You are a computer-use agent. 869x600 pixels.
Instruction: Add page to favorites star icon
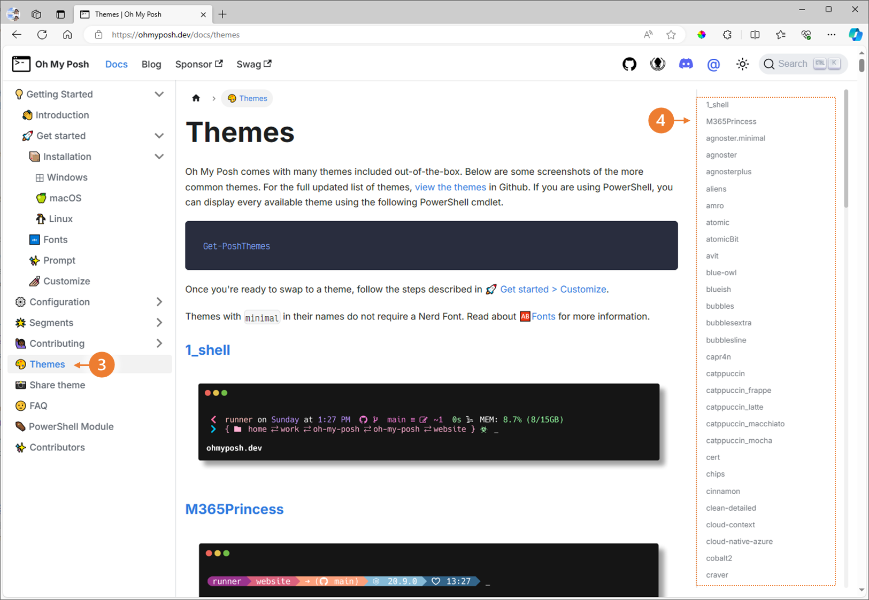click(x=671, y=35)
